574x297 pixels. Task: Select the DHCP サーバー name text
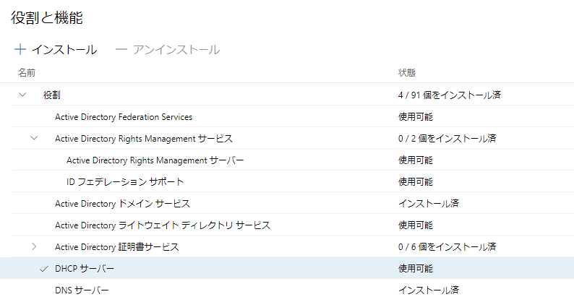84,269
